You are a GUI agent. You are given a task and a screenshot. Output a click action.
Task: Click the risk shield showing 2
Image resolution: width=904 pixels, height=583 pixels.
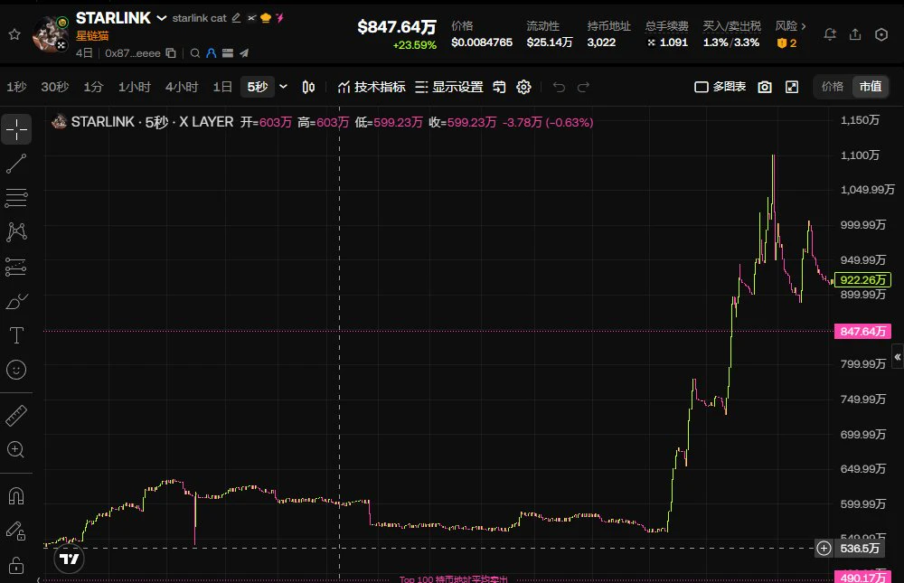coord(787,42)
